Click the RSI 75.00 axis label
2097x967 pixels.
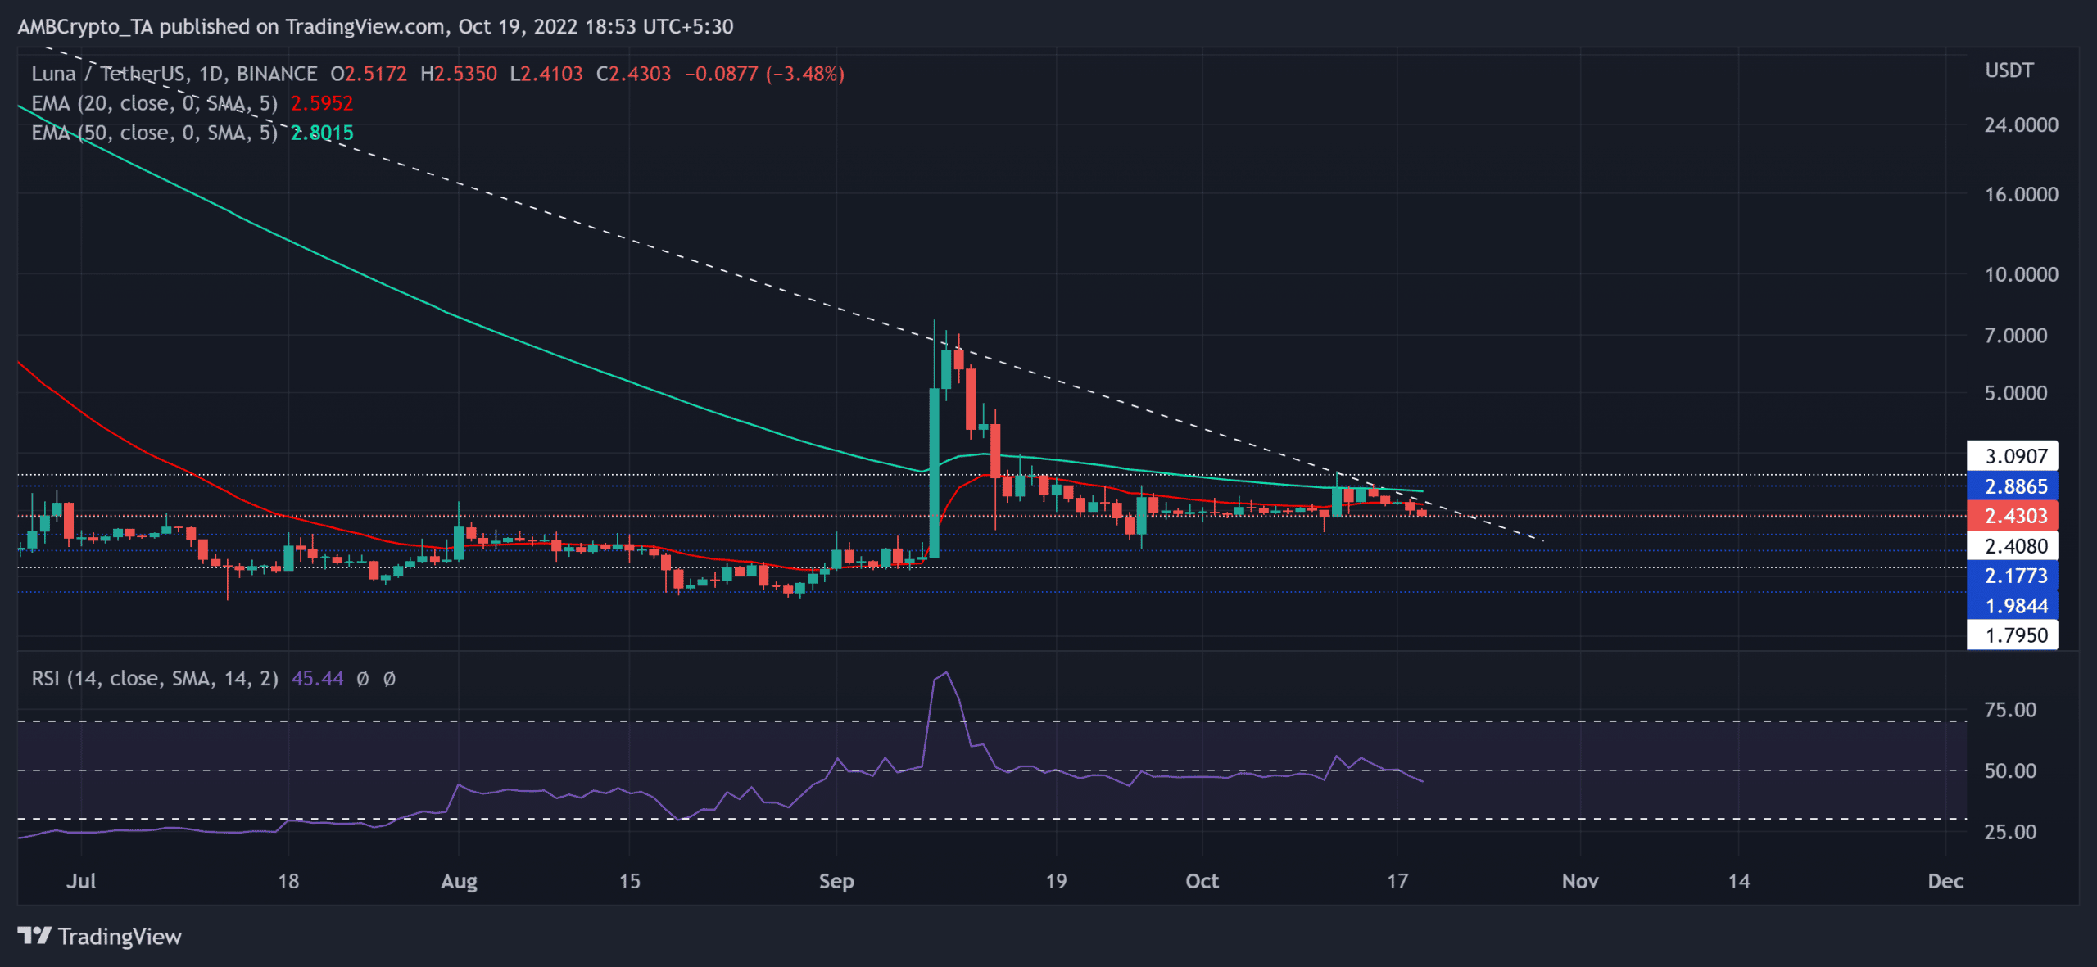pos(2010,710)
